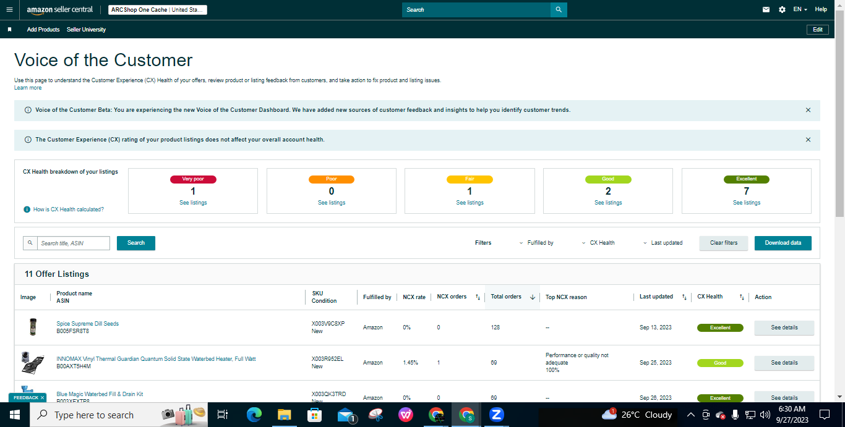This screenshot has height=427, width=845.
Task: Sort by CX Health column arrows
Action: click(x=742, y=297)
